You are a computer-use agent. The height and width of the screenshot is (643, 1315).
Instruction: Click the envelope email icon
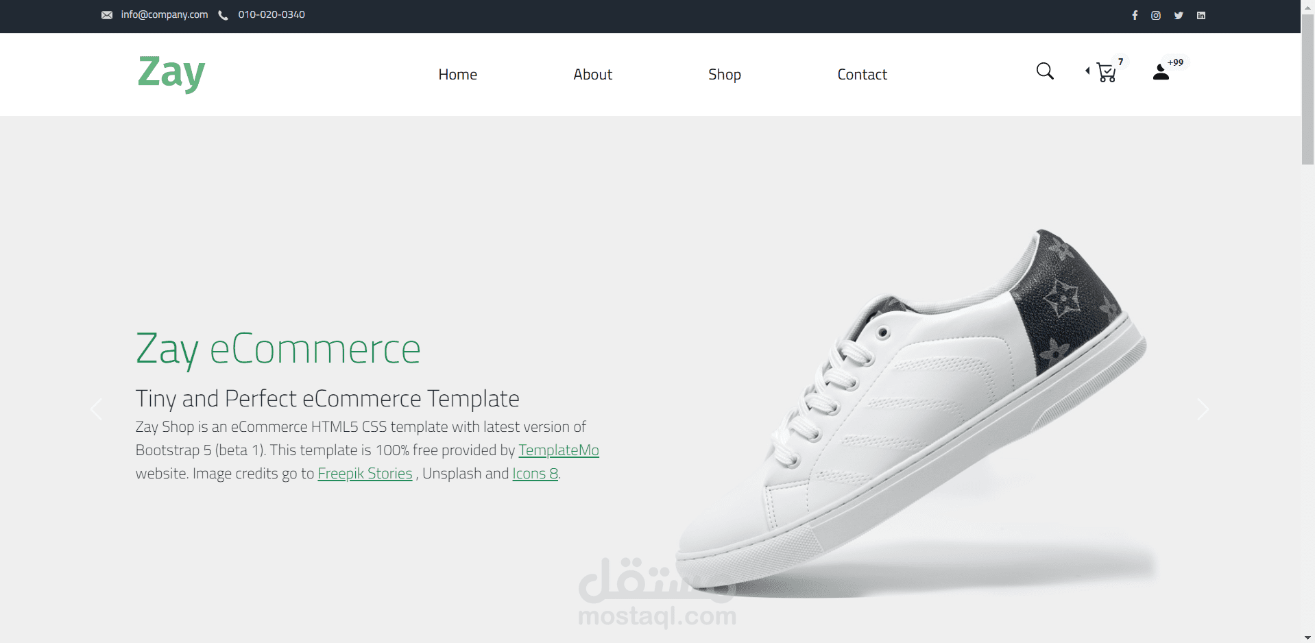(107, 15)
